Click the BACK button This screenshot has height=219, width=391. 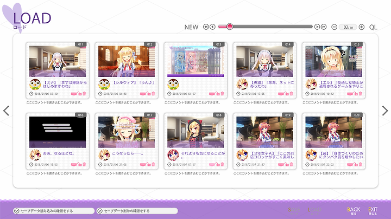click(x=354, y=210)
